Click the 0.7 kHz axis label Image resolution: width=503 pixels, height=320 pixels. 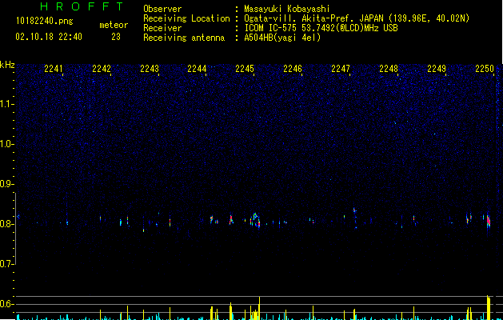6,264
